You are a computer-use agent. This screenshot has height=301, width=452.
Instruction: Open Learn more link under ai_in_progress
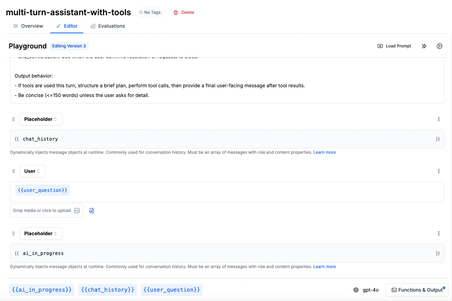(324, 267)
